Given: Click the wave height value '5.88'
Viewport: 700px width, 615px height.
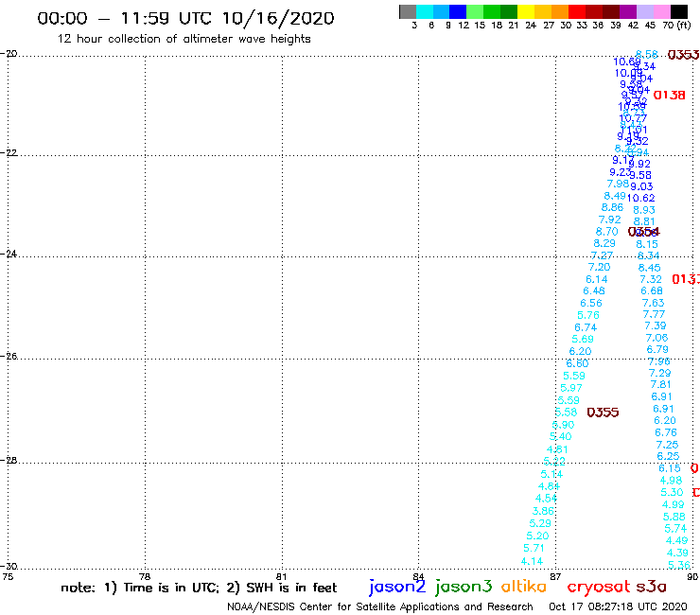Looking at the screenshot, I should pyautogui.click(x=674, y=517).
